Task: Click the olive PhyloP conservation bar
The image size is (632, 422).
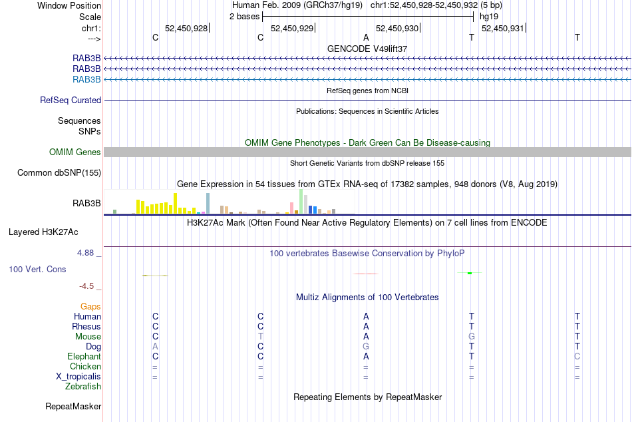Action: [155, 276]
